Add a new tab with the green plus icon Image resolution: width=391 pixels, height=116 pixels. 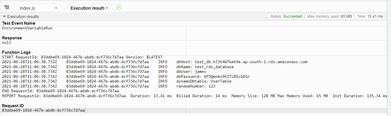coord(119,7)
